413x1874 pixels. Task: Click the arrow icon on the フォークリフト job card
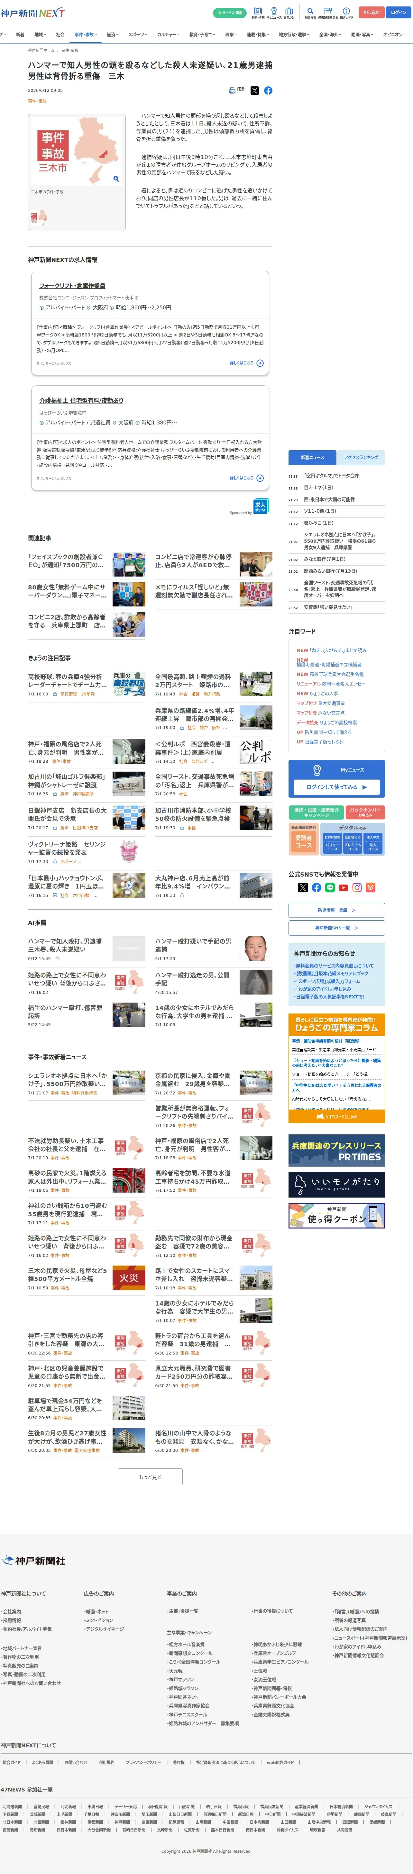(260, 363)
